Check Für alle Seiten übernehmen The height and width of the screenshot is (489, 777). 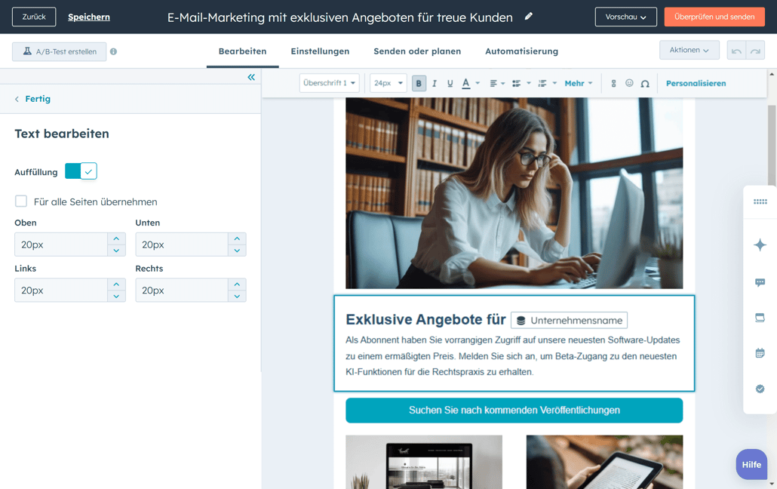point(20,201)
